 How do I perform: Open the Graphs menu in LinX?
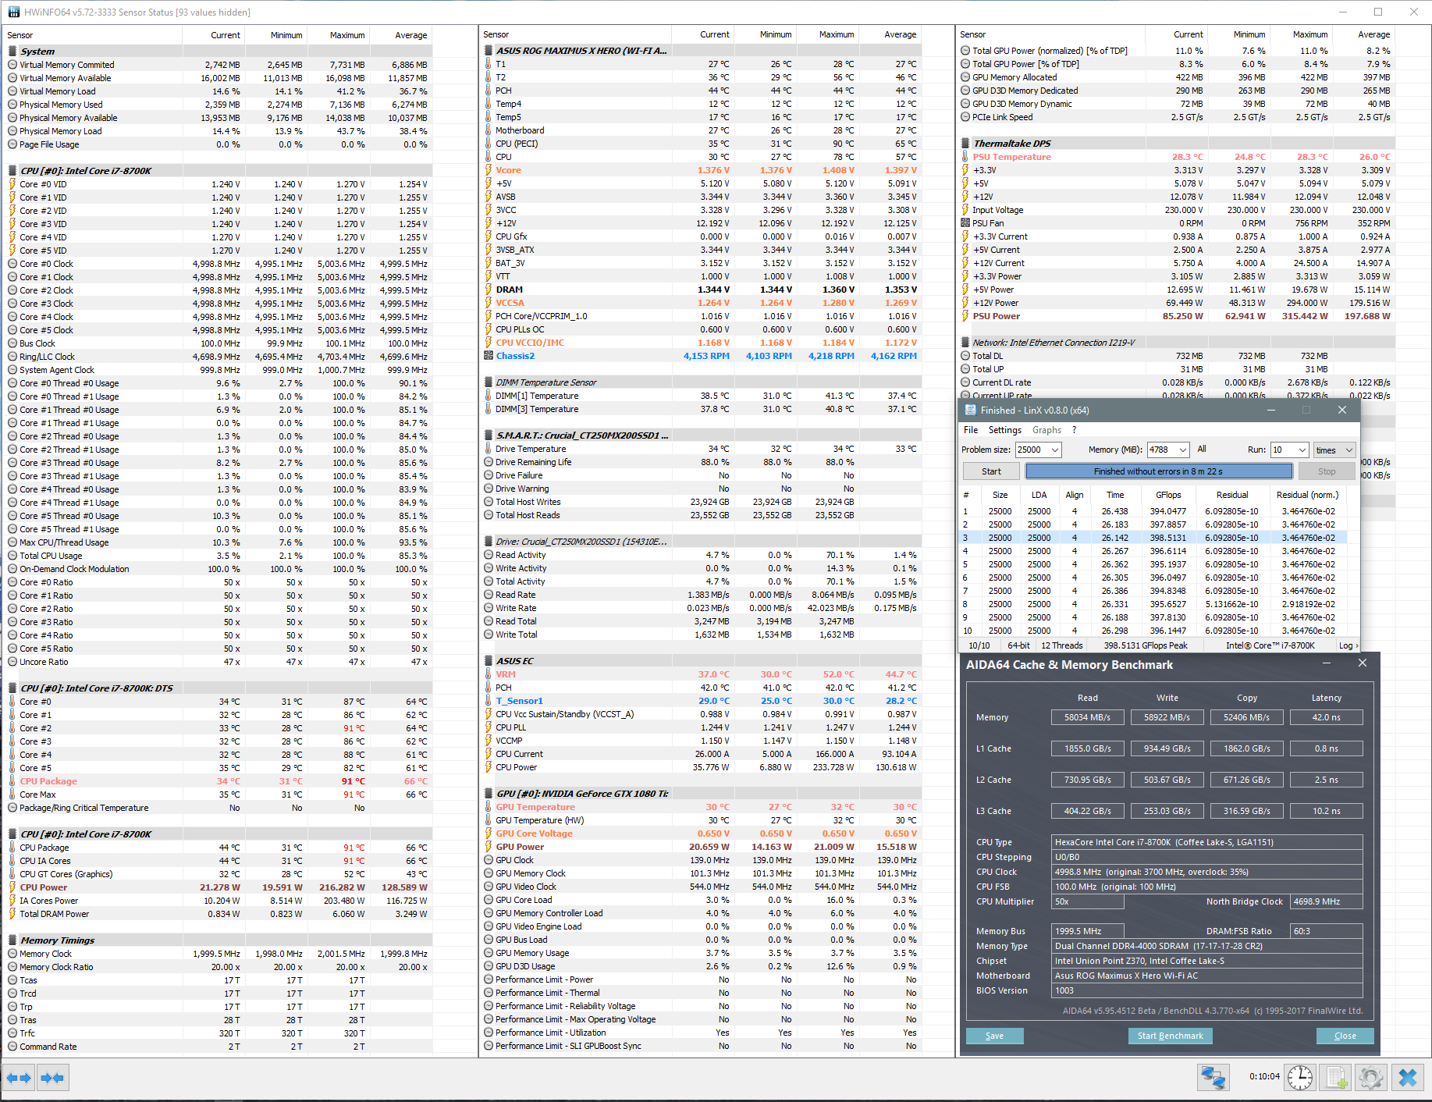(x=1046, y=430)
